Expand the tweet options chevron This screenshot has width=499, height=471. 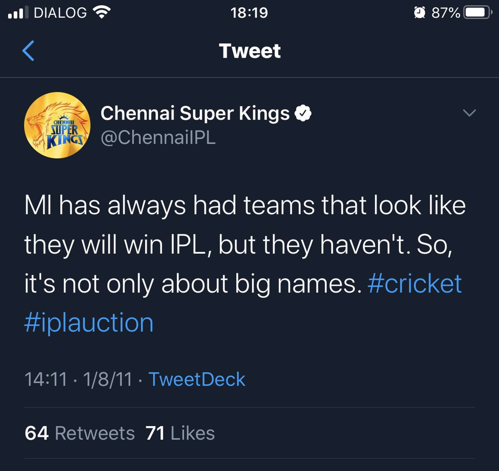point(469,113)
